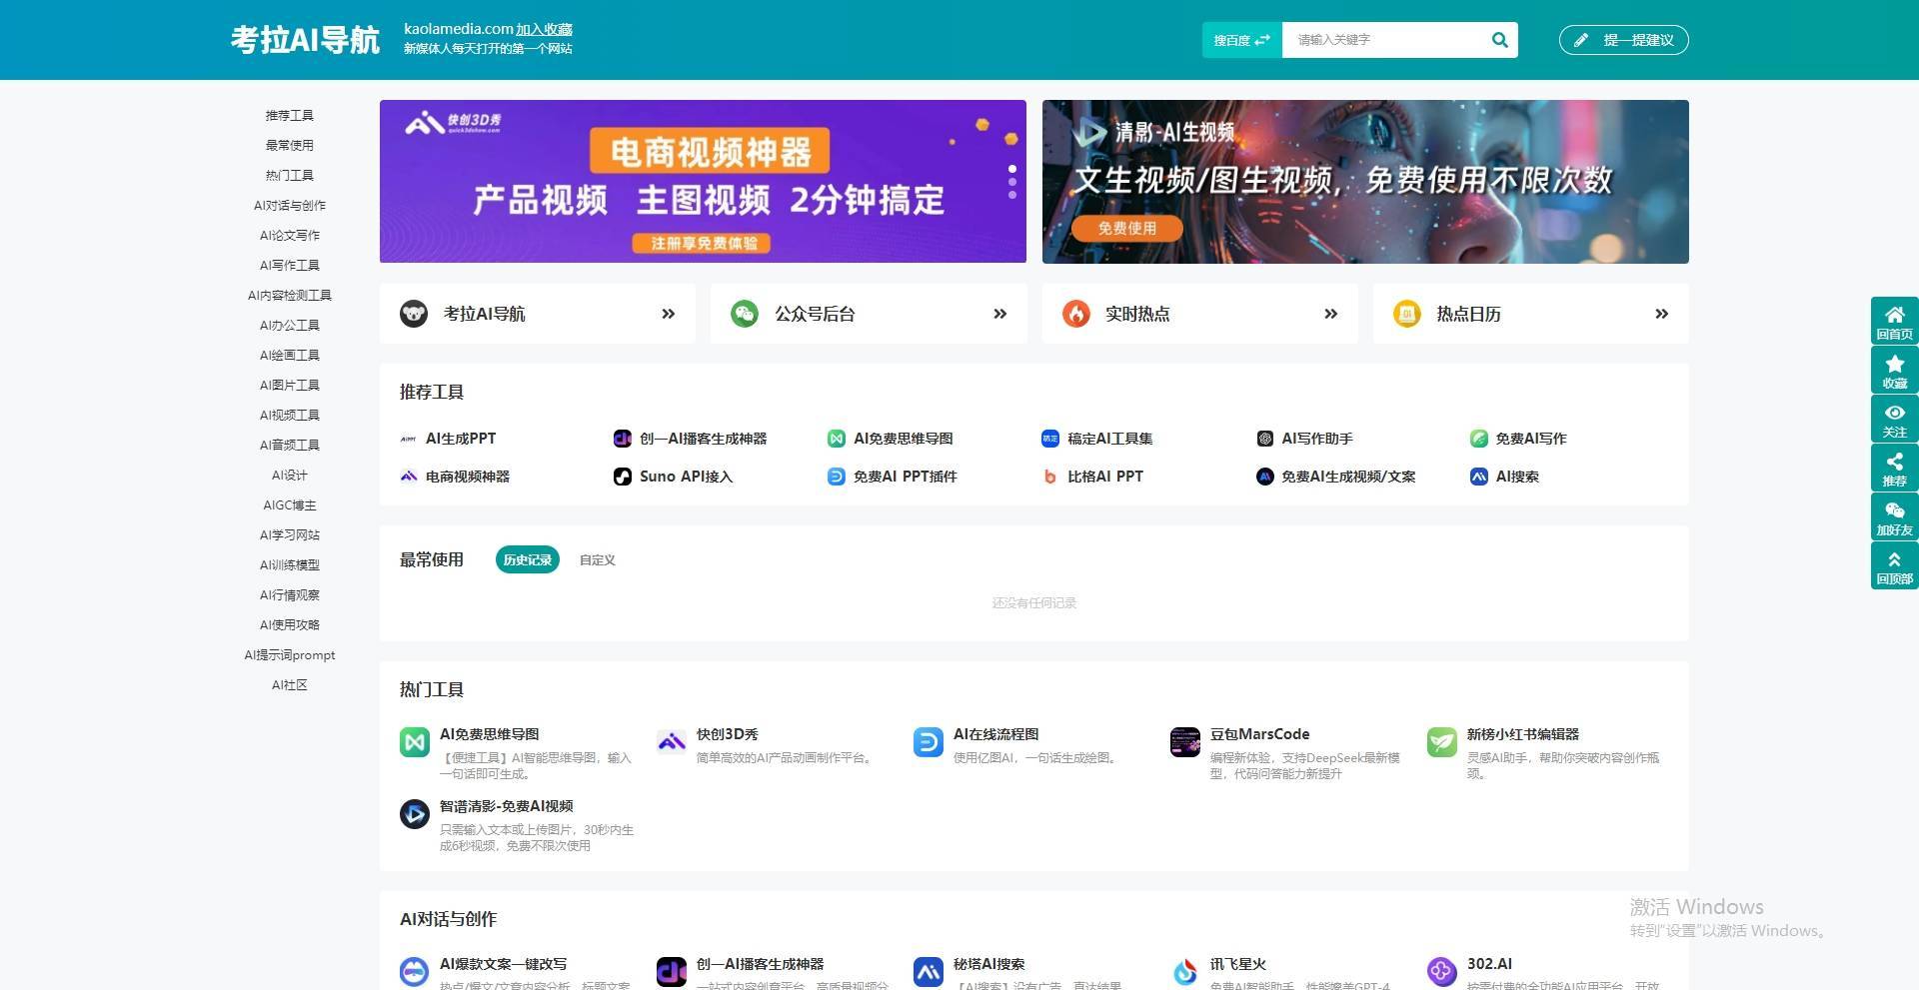Click the 加入收藏 link in header
The height and width of the screenshot is (990, 1919).
tap(545, 29)
